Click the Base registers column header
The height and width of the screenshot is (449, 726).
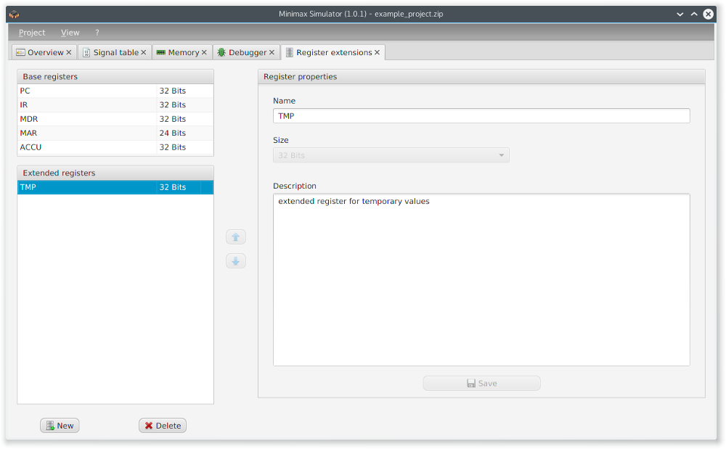point(115,77)
